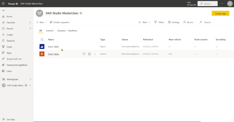Open more options for Dates Table dataset
The width and height of the screenshot is (234, 122).
(x=95, y=54)
